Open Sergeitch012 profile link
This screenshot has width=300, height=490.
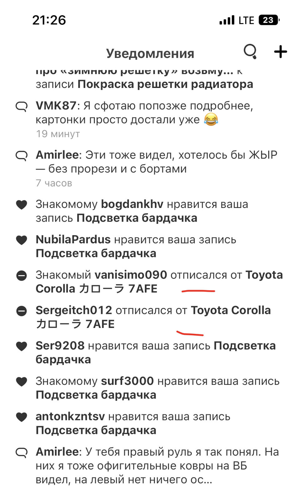click(x=74, y=310)
